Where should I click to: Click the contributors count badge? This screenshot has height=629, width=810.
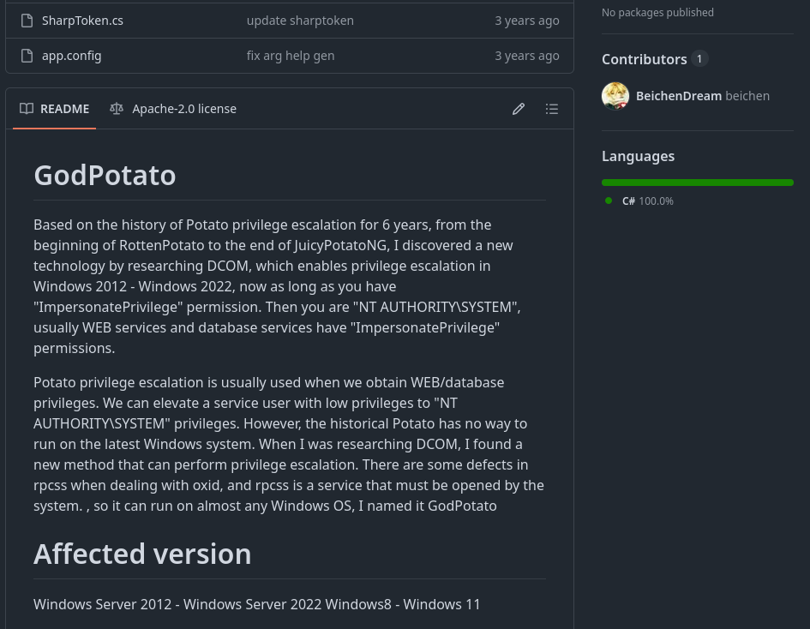click(699, 59)
